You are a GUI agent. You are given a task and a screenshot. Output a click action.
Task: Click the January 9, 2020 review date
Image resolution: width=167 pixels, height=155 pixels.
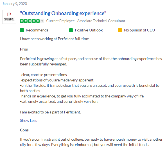click(15, 4)
